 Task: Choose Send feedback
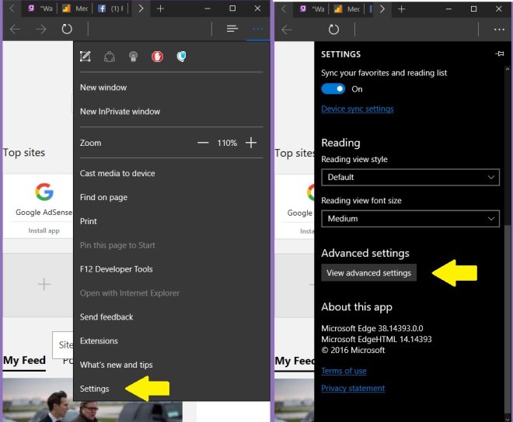[106, 317]
